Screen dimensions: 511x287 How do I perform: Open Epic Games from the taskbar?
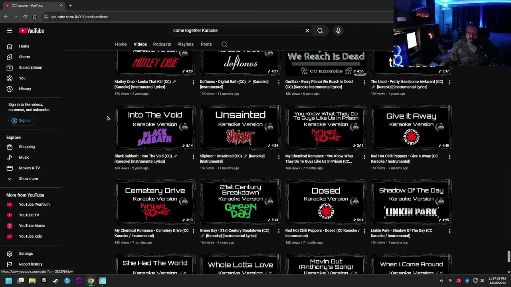point(44,281)
